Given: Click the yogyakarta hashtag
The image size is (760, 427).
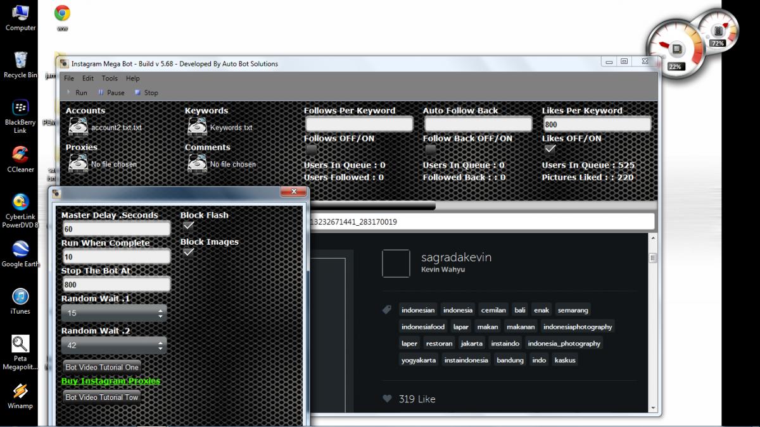Looking at the screenshot, I should coord(418,360).
